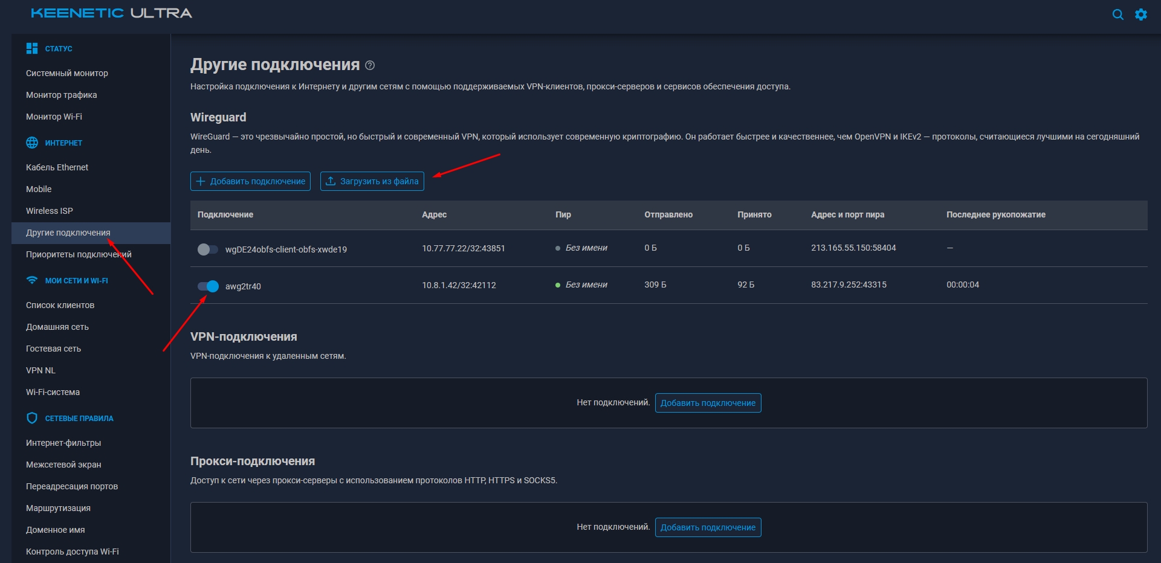
Task: Add a connection in the Прокси-подключения section
Action: tap(708, 527)
